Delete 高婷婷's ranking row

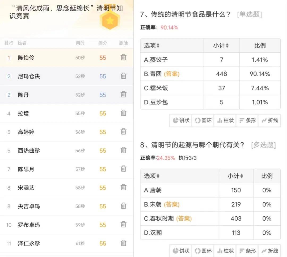coord(124,131)
